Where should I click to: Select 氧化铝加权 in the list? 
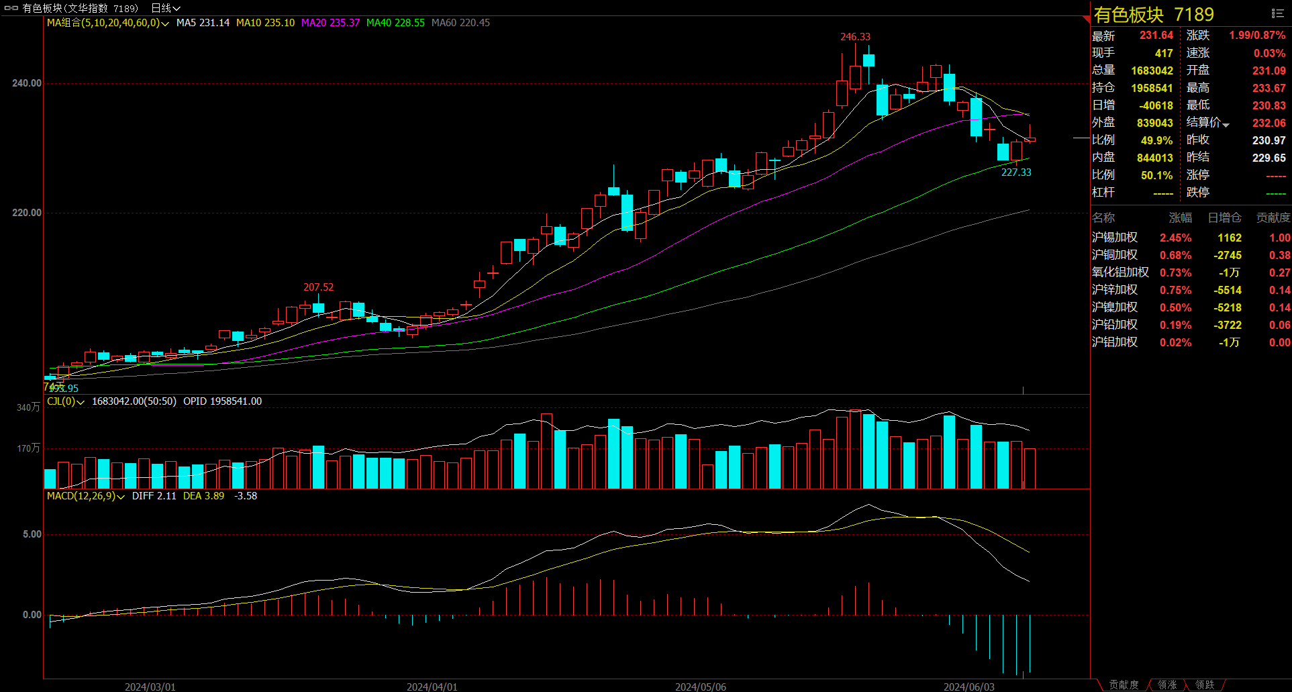[x=1120, y=273]
